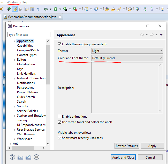Click the tree vertical scrollbar thumb

(48, 65)
